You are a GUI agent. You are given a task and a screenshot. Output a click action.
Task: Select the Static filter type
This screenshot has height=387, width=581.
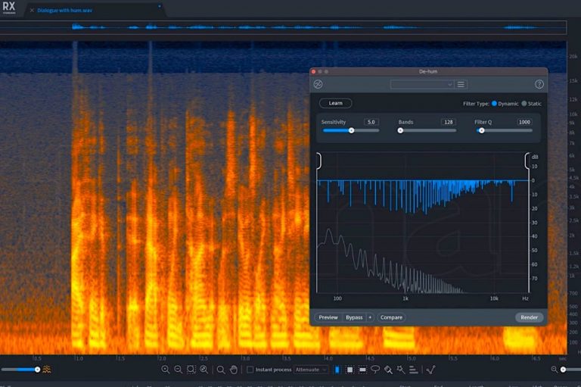[x=524, y=103]
